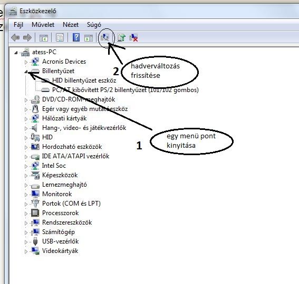Go back with the toolbar back arrow
Screen dimensions: 299x284
click(x=15, y=37)
